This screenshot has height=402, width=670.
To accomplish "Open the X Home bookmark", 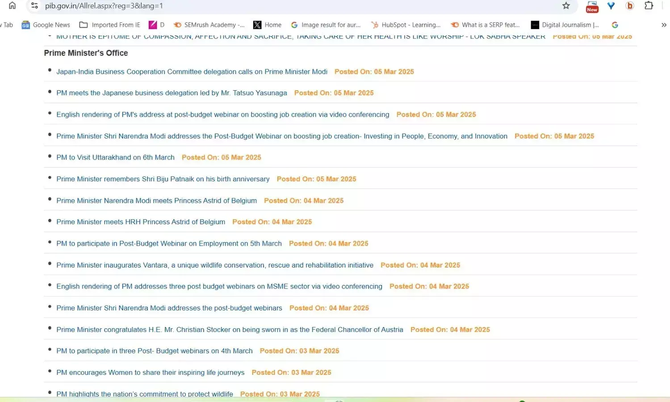I will pos(267,25).
